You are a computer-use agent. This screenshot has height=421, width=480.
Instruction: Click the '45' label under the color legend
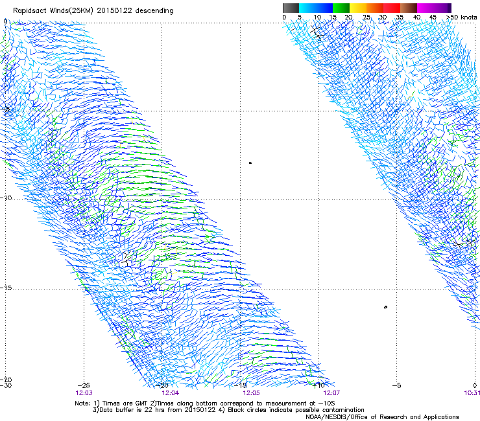(x=433, y=17)
